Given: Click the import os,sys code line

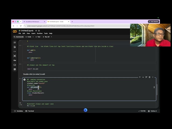Looking at the screenshot, I should pyautogui.click(x=33, y=69).
